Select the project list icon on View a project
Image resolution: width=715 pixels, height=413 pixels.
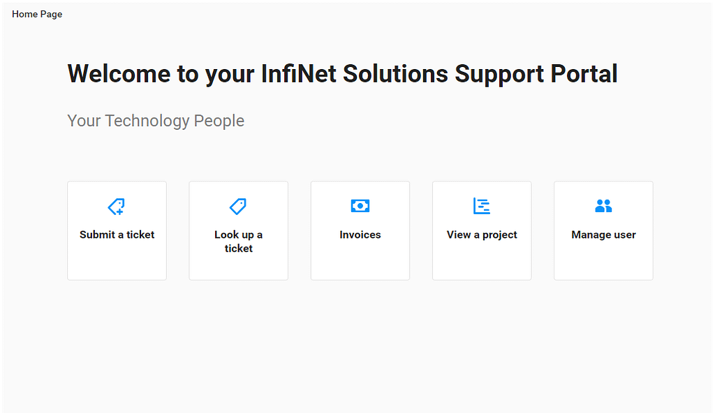(x=482, y=206)
